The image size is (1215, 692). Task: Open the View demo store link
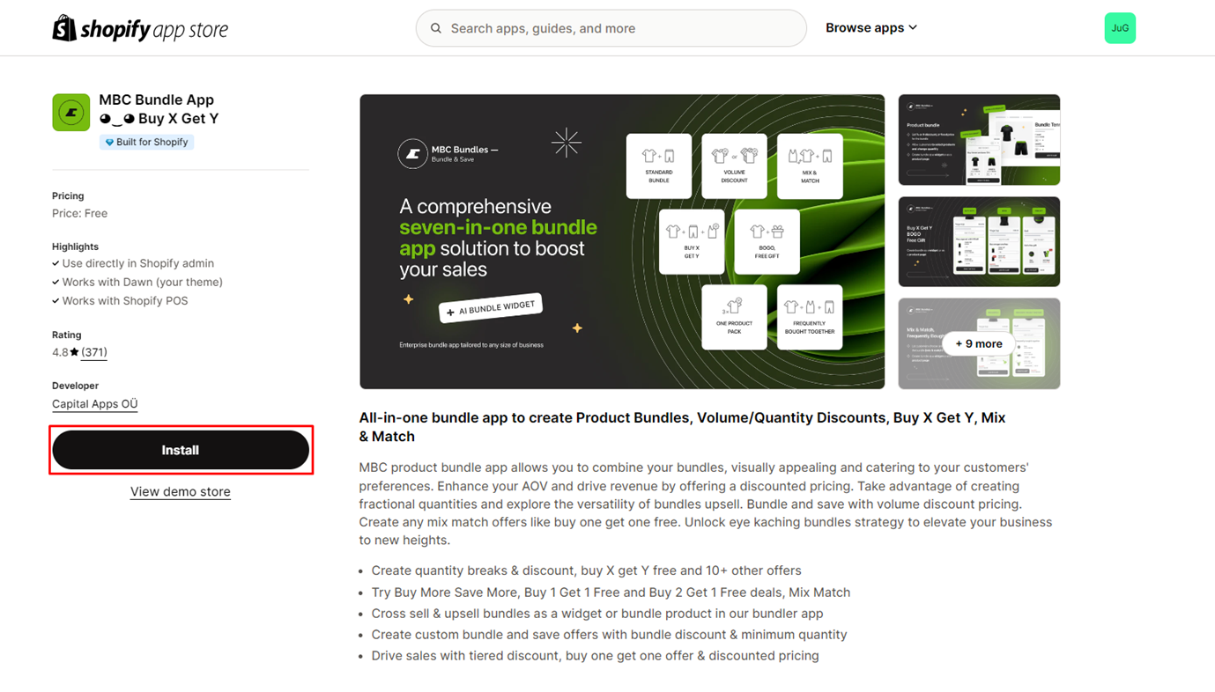point(181,492)
